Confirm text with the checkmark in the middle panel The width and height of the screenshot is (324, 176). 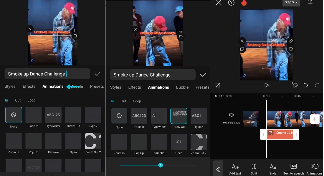tap(203, 75)
